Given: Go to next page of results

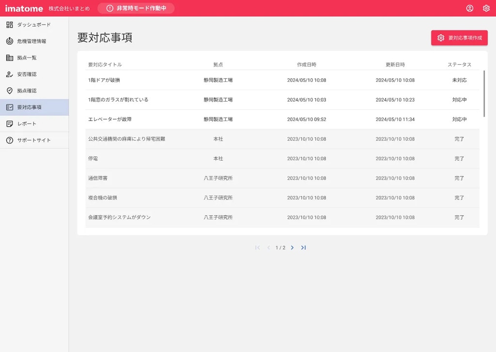Looking at the screenshot, I should point(292,248).
